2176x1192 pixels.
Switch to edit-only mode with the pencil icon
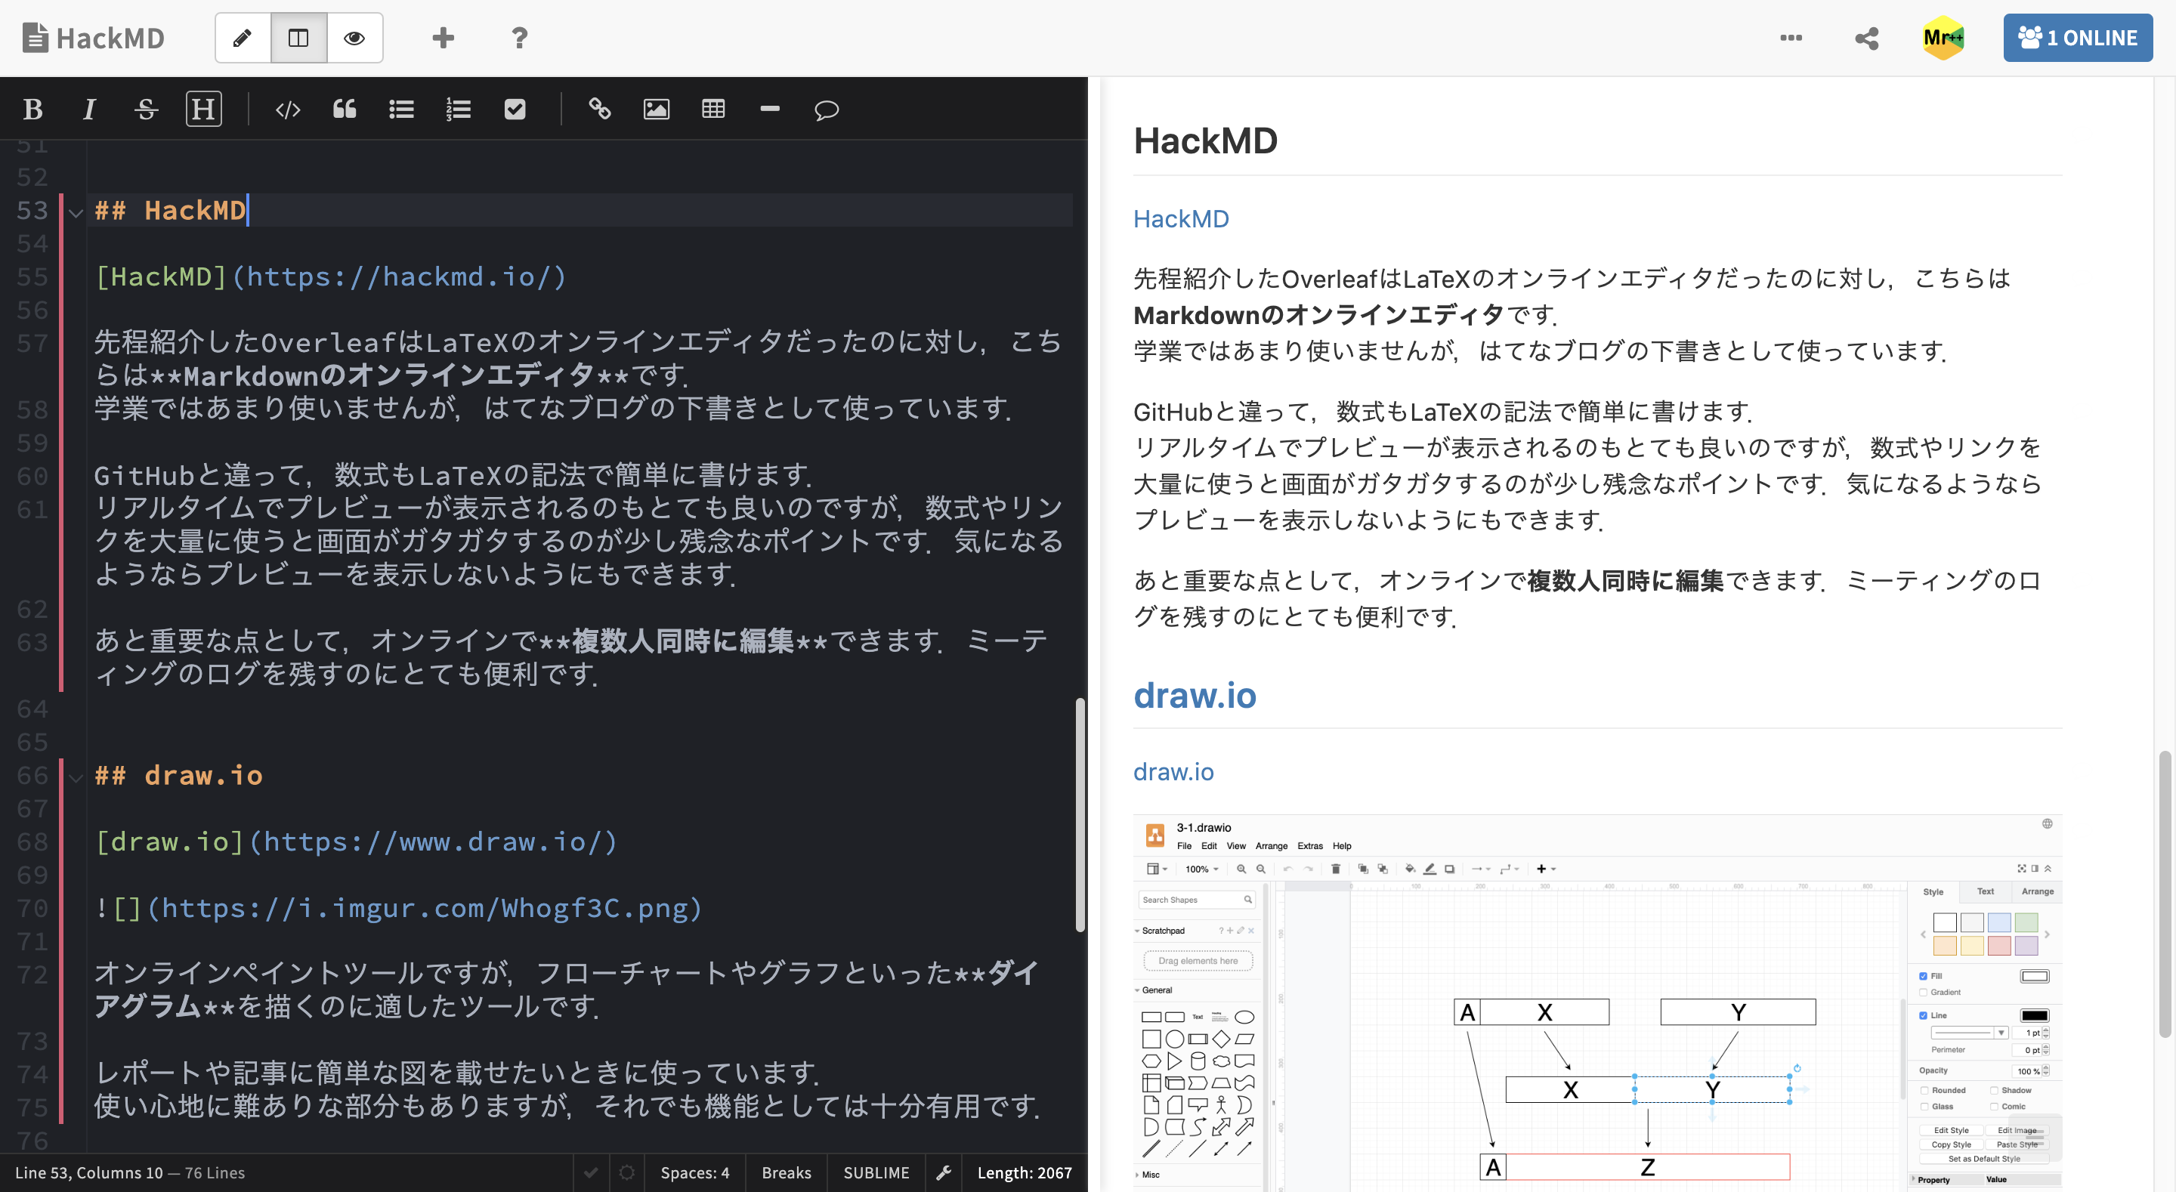243,38
